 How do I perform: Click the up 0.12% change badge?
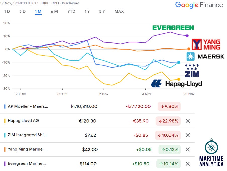coord(169,149)
